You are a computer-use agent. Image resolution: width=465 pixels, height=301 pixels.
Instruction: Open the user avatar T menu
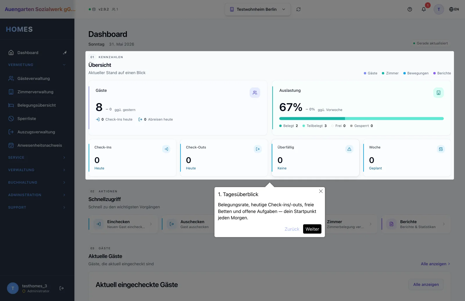[x=439, y=9]
